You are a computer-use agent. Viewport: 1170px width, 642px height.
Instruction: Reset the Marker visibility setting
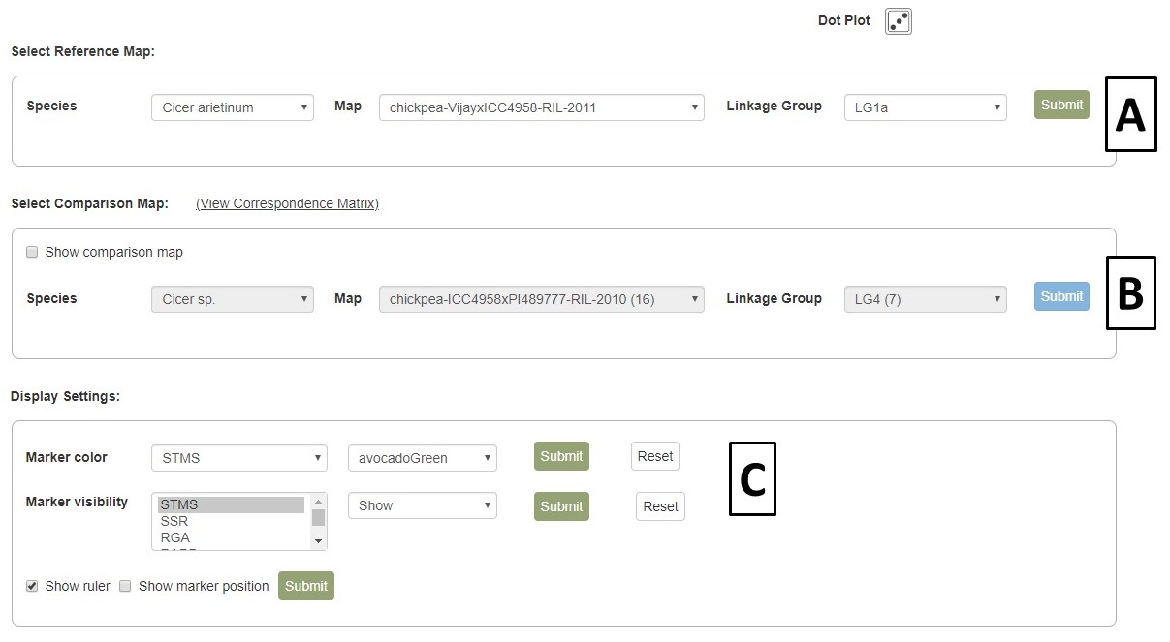click(661, 506)
